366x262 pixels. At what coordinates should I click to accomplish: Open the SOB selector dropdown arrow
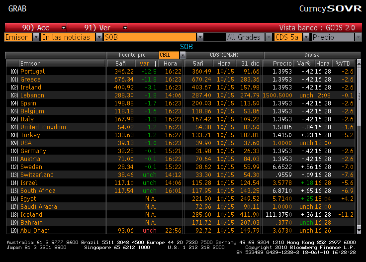[200, 37]
